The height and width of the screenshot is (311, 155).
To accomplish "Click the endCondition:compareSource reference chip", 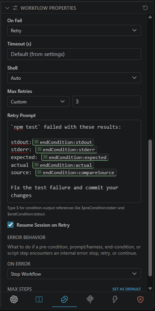I will (x=76, y=173).
